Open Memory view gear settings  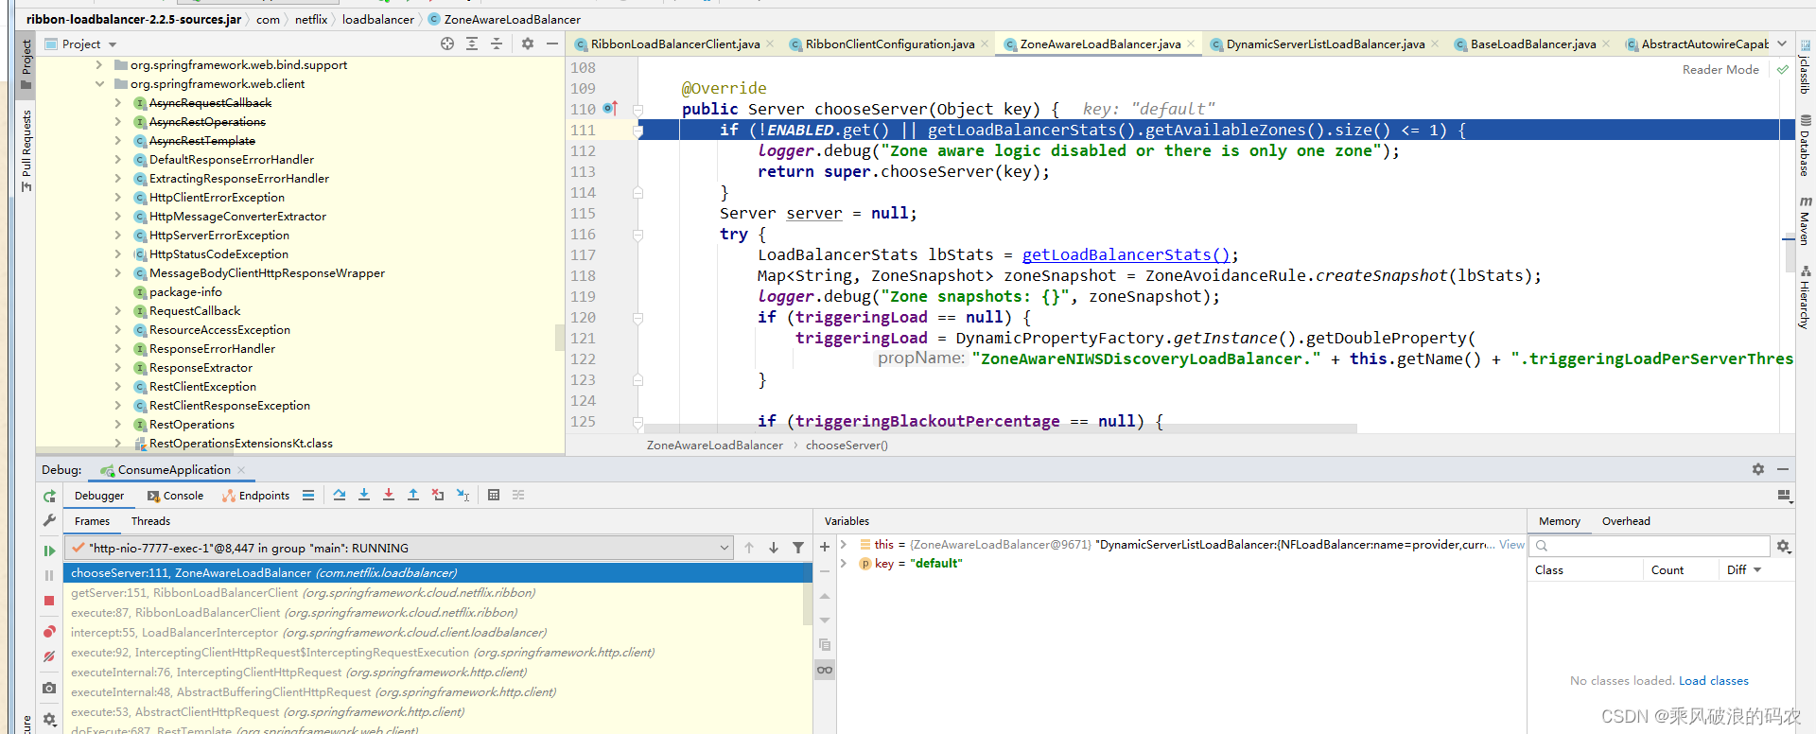(1784, 546)
